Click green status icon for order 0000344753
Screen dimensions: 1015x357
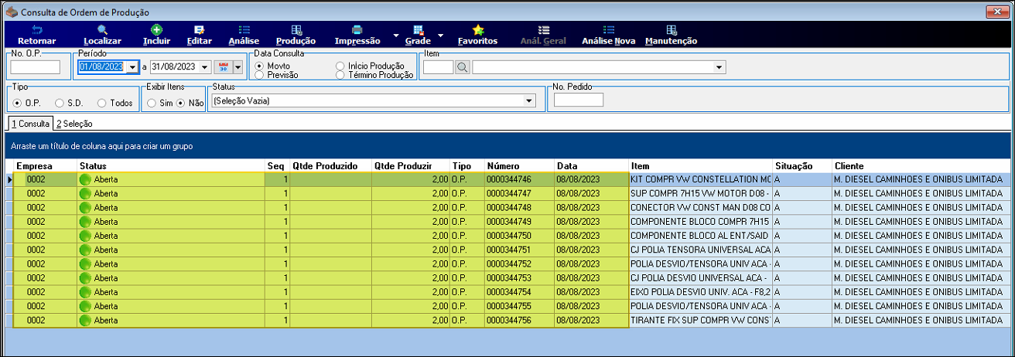(85, 277)
